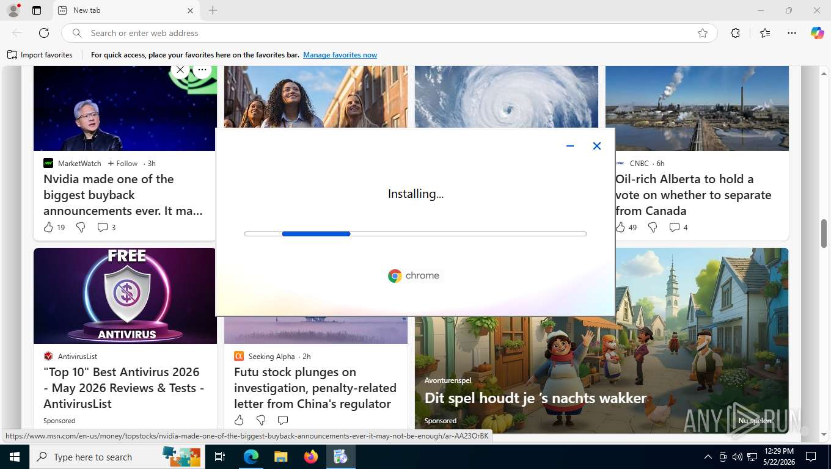Open Settings and more ellipsis menu
The height and width of the screenshot is (469, 831).
(792, 33)
